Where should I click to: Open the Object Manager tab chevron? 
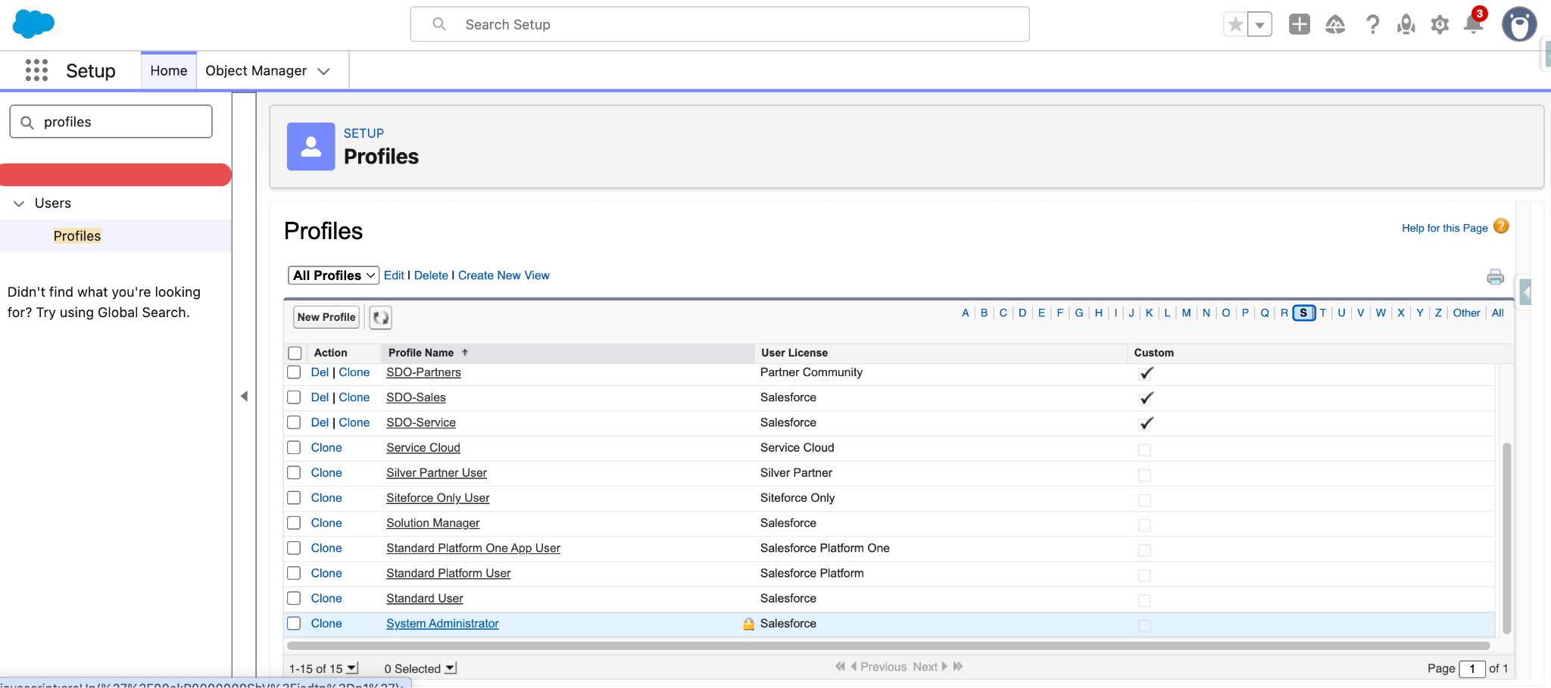click(x=324, y=71)
